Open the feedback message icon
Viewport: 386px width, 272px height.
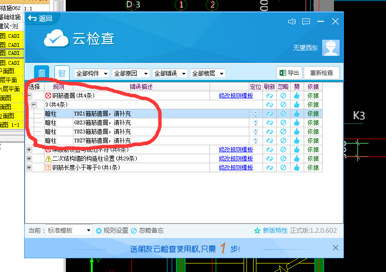pos(306,22)
